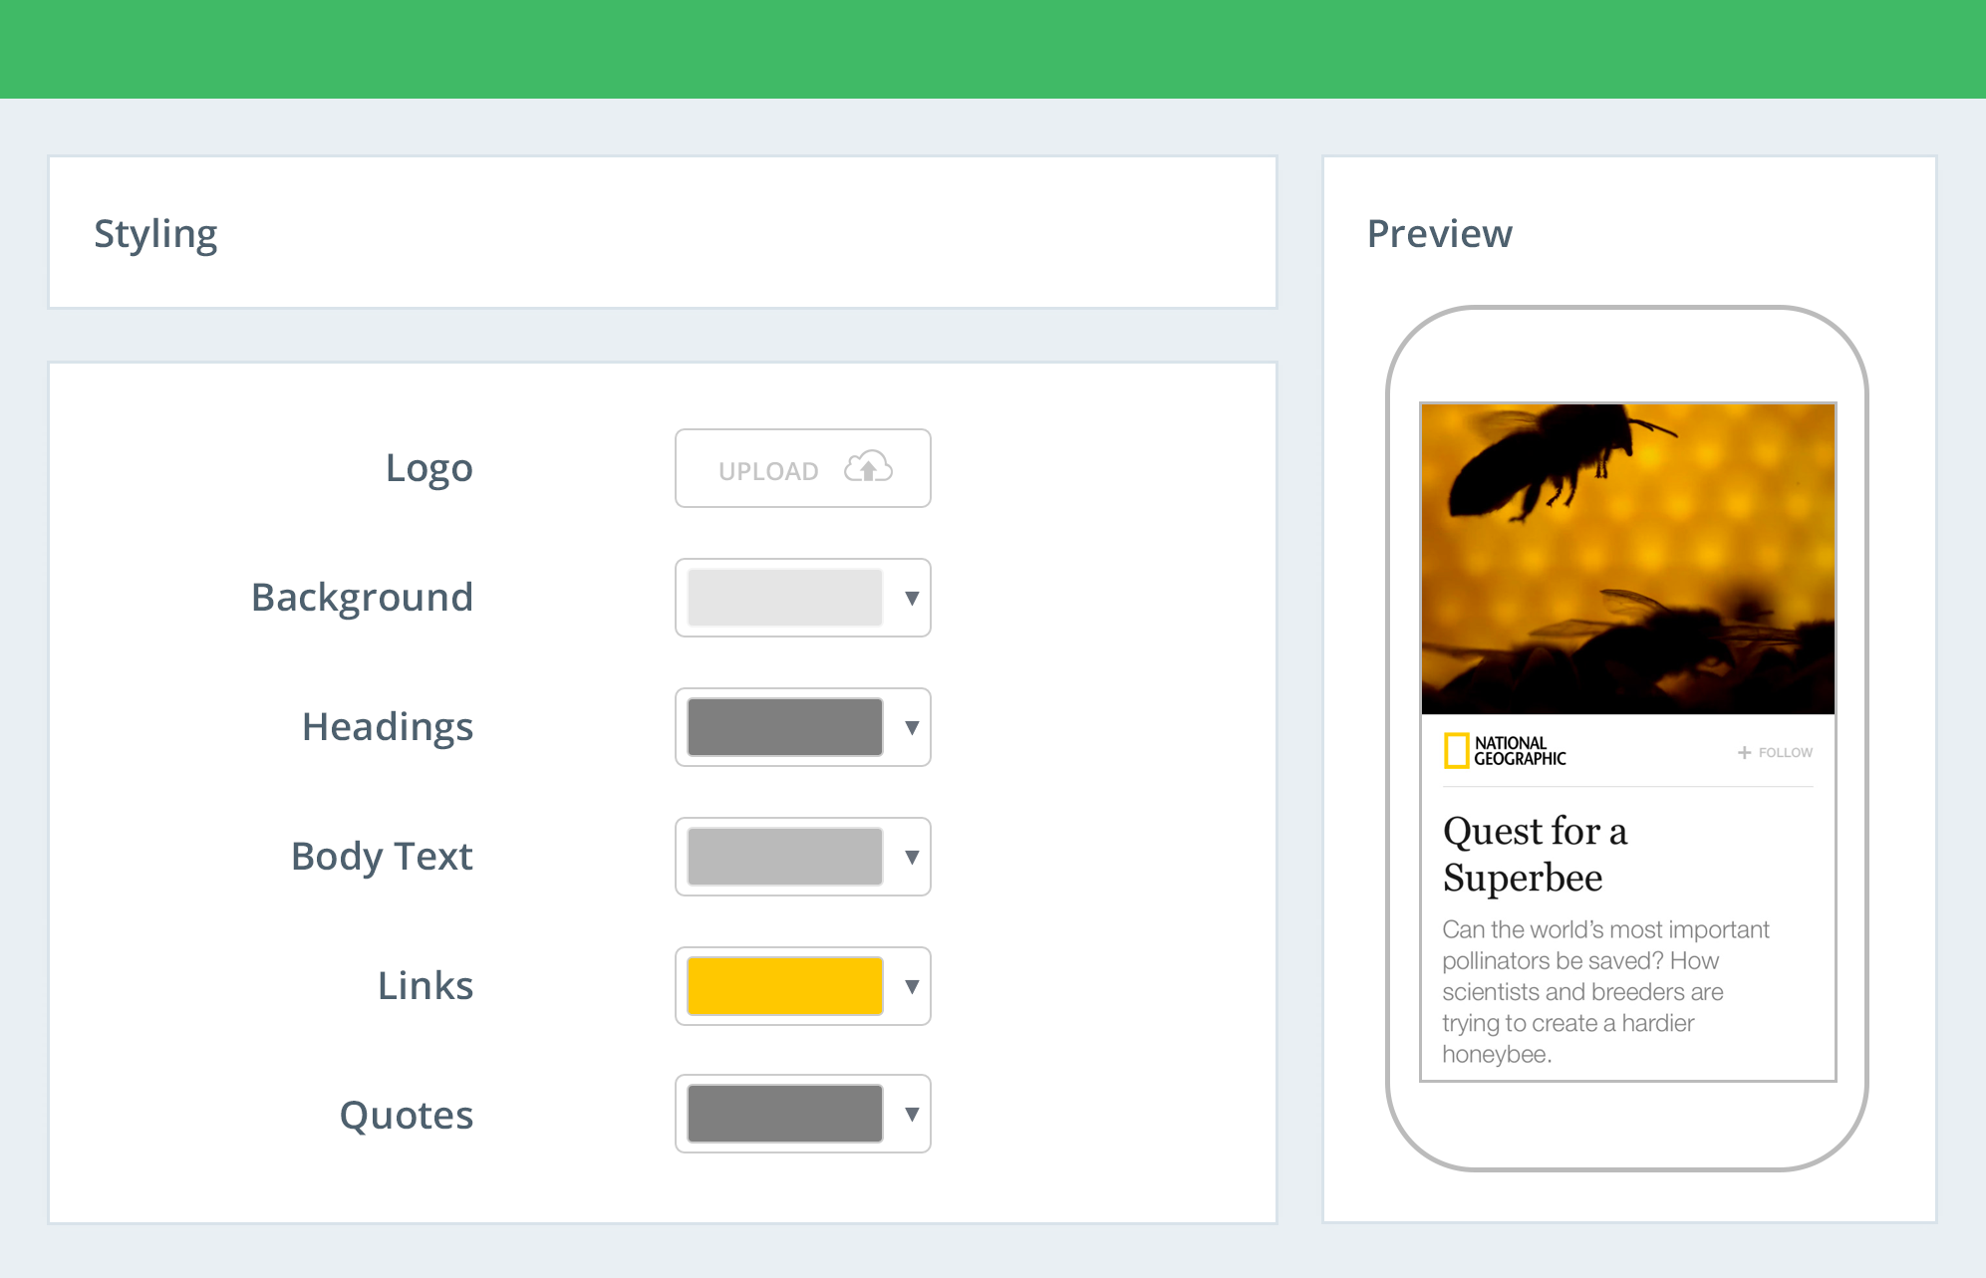This screenshot has height=1278, width=1986.
Task: Click the Follow link in preview
Action: coord(1785,753)
